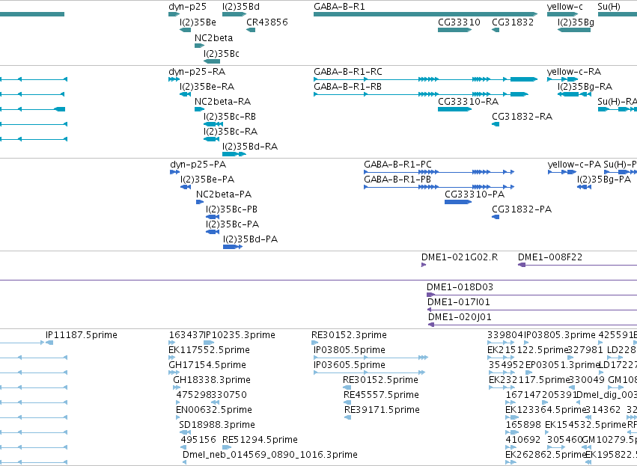Select the 495156 EST label

pos(198,440)
